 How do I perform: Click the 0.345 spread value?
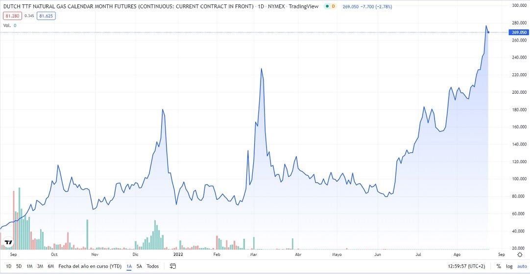29,16
